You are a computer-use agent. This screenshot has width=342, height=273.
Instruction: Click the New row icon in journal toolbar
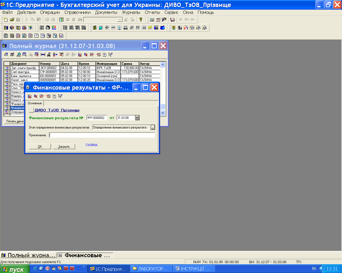(6, 55)
